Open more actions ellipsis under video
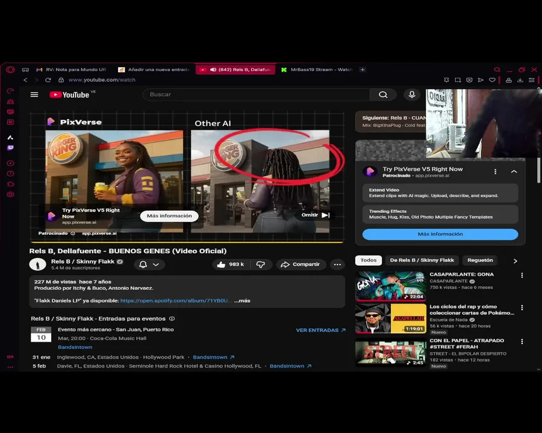This screenshot has height=433, width=542. (x=337, y=265)
